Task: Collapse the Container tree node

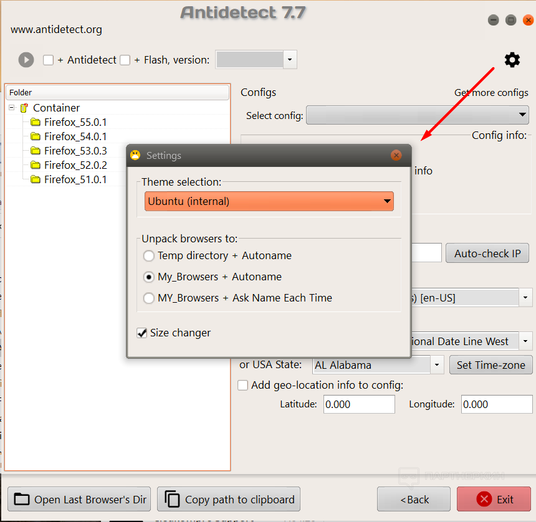Action: pos(12,108)
